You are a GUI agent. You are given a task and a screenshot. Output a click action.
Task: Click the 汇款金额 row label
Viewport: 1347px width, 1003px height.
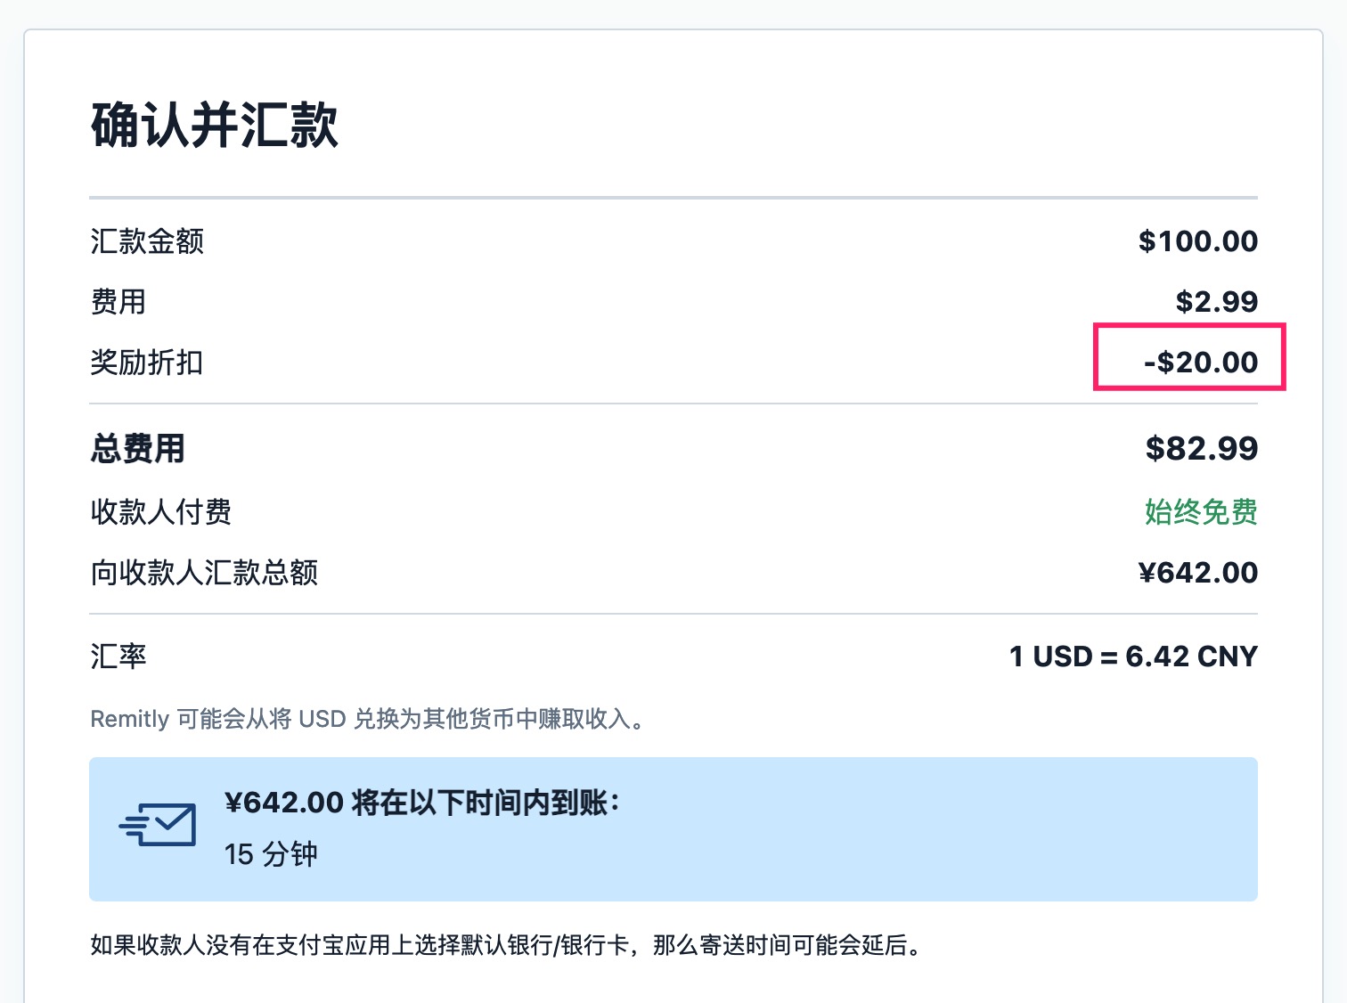point(146,241)
